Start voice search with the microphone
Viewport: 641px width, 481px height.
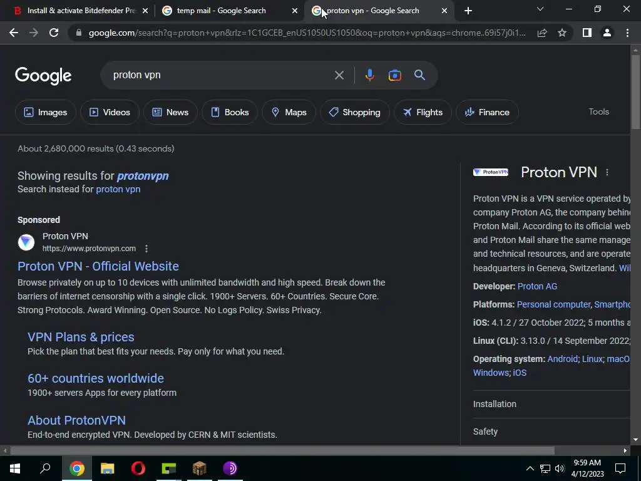tap(369, 75)
